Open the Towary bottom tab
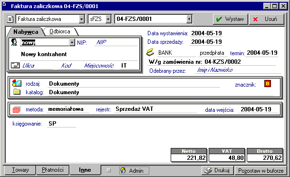The height and width of the screenshot is (177, 290). (20, 170)
